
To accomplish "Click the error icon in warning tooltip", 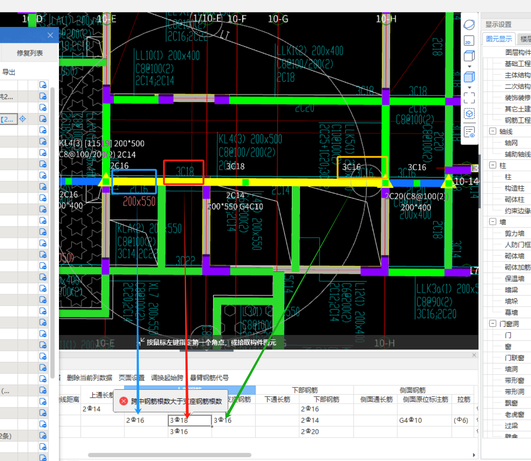I will tap(123, 401).
